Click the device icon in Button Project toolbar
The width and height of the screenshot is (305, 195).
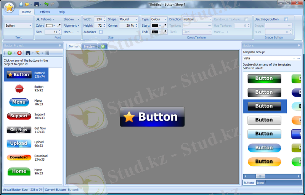[x=47, y=53]
